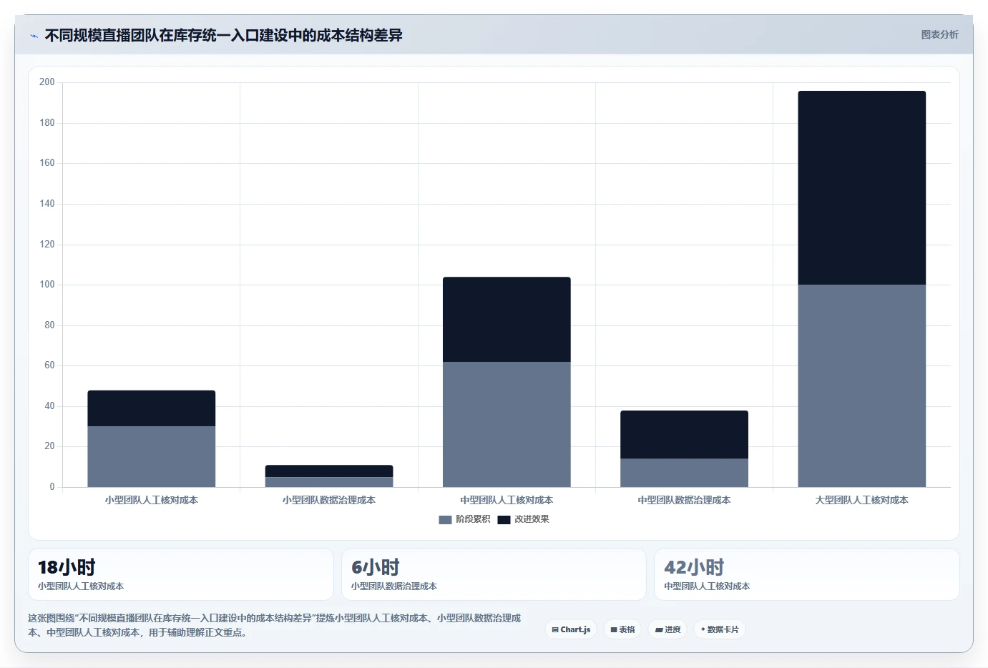988x668 pixels.
Task: Click the gray segment of 小型团队人工核对成本 bar
Action: [x=152, y=456]
